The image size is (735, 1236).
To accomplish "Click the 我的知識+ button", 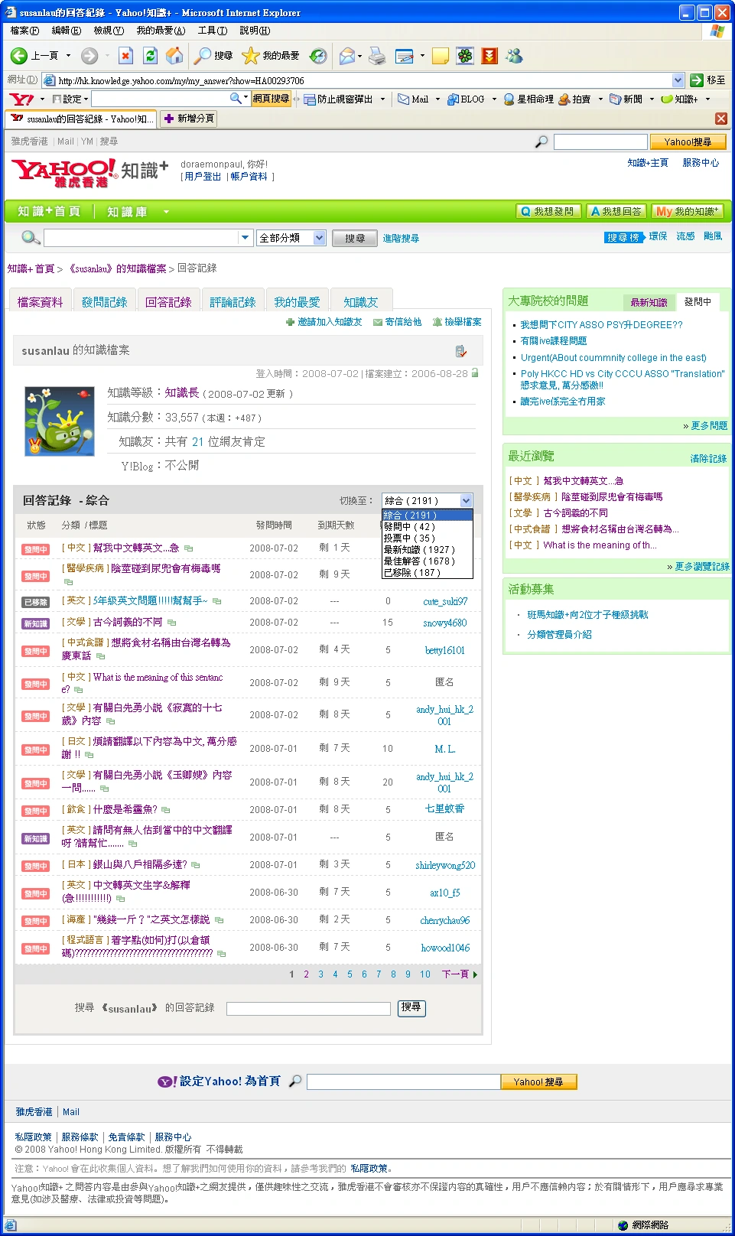I will coord(688,211).
